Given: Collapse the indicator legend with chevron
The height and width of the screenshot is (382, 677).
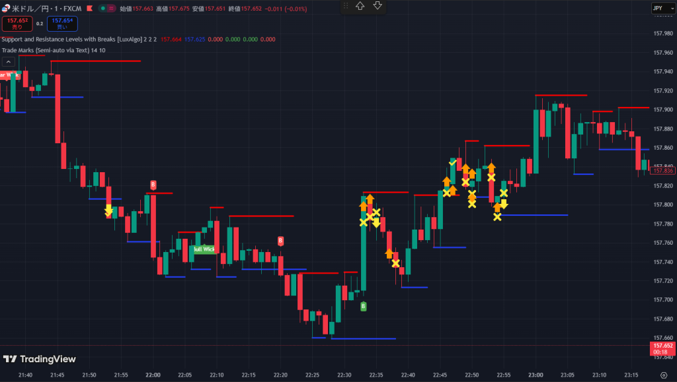Looking at the screenshot, I should coord(9,62).
